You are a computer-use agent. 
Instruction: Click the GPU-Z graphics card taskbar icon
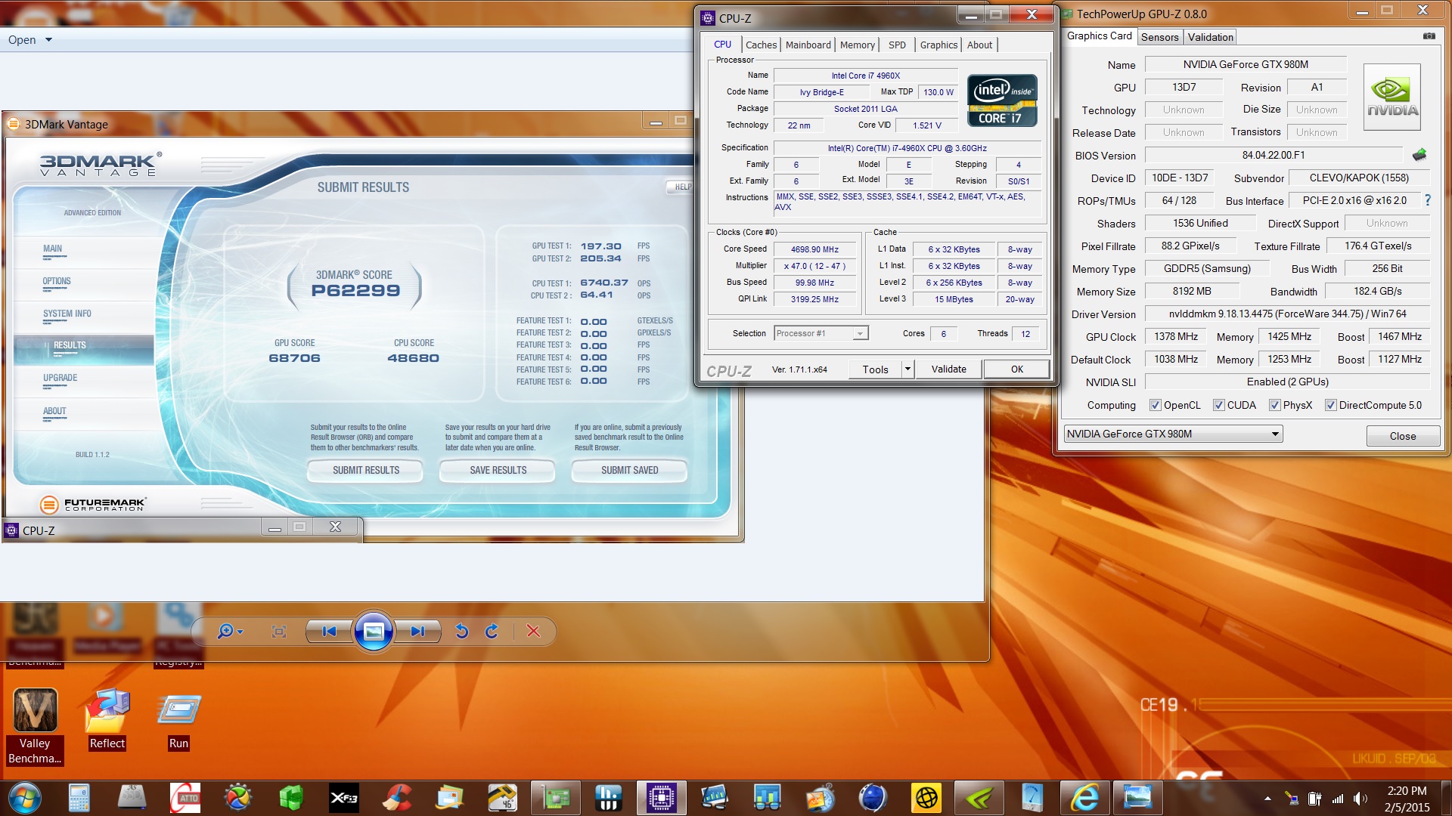pyautogui.click(x=555, y=798)
